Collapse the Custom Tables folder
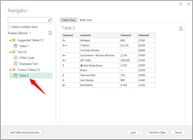 point(9,70)
